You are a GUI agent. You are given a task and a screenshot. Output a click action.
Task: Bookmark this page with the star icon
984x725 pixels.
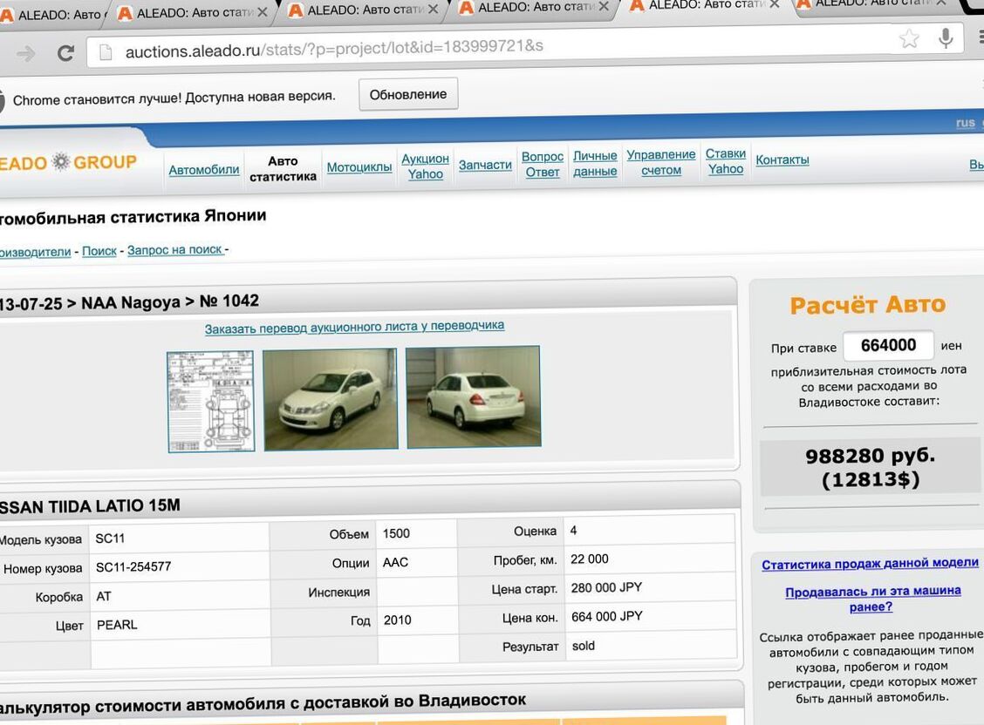tap(909, 39)
